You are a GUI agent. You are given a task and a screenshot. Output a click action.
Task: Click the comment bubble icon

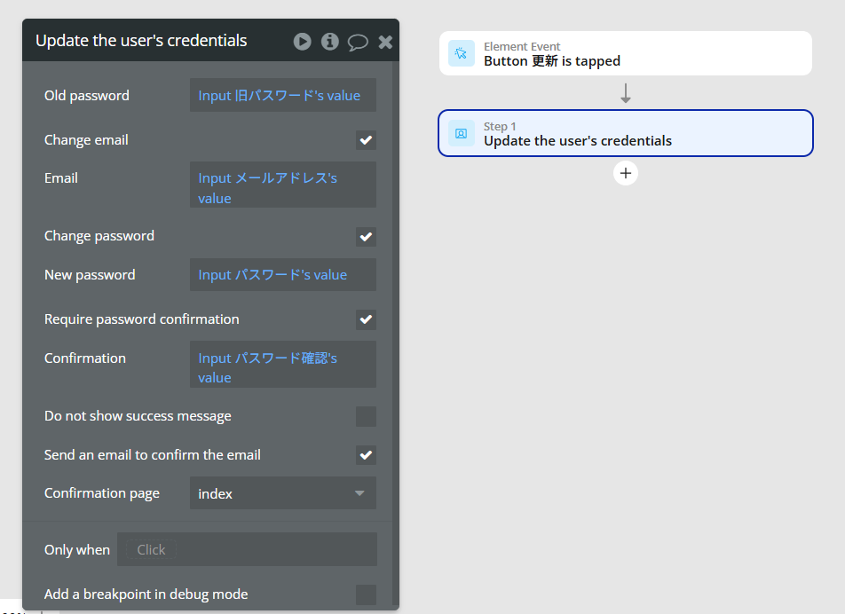pyautogui.click(x=358, y=42)
